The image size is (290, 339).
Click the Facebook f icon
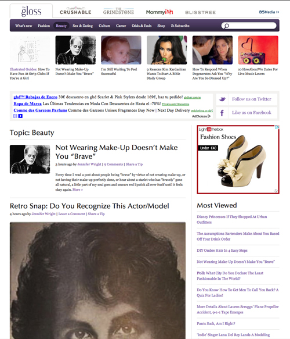click(222, 113)
